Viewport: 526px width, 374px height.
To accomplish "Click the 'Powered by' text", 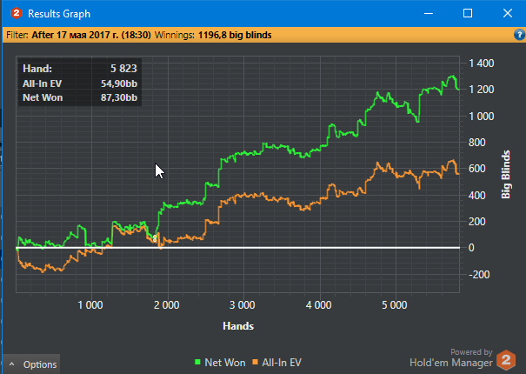I will [x=471, y=352].
